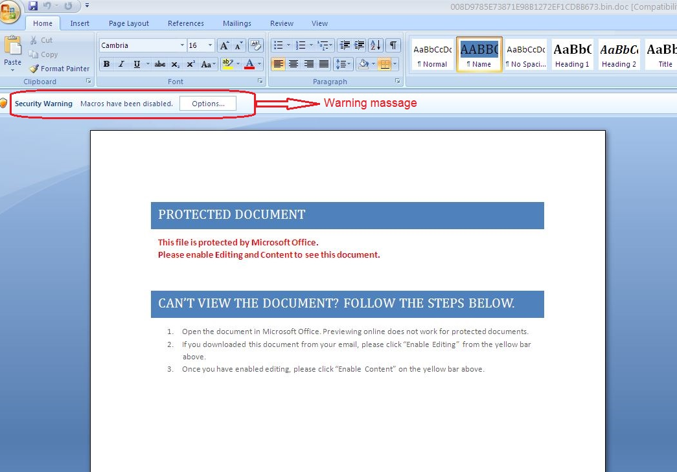The image size is (677, 472).
Task: Open the Page Layout tab
Action: pyautogui.click(x=129, y=23)
